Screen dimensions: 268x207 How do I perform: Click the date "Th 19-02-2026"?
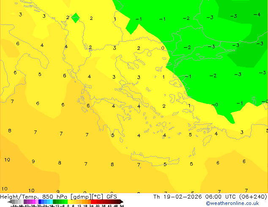tap(178, 197)
